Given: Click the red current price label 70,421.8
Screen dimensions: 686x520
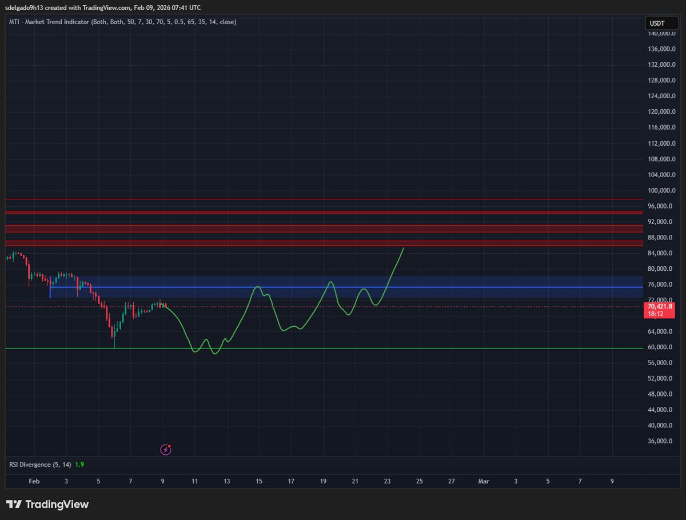Looking at the screenshot, I should pos(660,310).
